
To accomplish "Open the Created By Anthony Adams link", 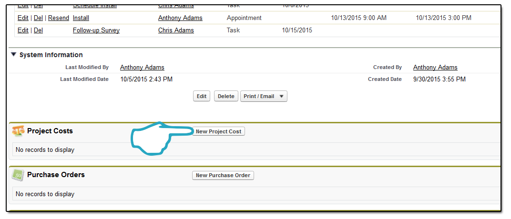I will tap(435, 67).
